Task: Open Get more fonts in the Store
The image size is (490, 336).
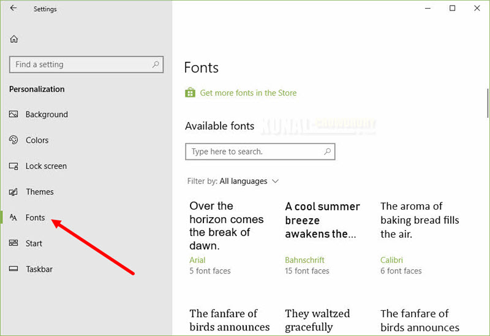Action: (x=248, y=93)
